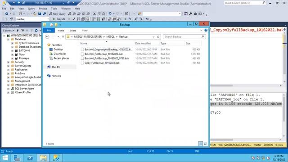Select the Gpay_FullBackup_10162022.bak file

point(102,63)
